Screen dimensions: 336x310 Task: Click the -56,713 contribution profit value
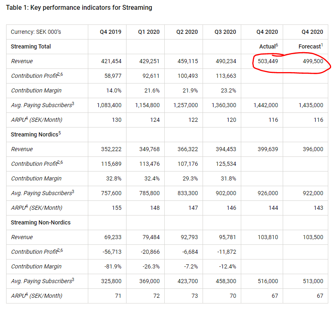point(111,252)
